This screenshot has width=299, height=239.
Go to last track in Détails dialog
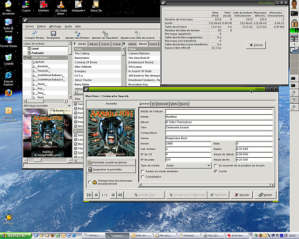(120, 195)
